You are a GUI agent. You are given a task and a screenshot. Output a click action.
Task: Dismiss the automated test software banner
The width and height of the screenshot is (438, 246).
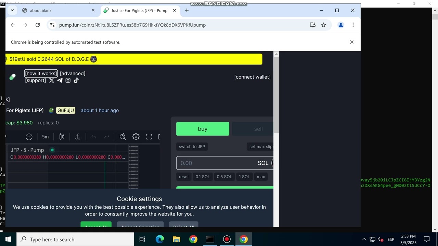[351, 42]
